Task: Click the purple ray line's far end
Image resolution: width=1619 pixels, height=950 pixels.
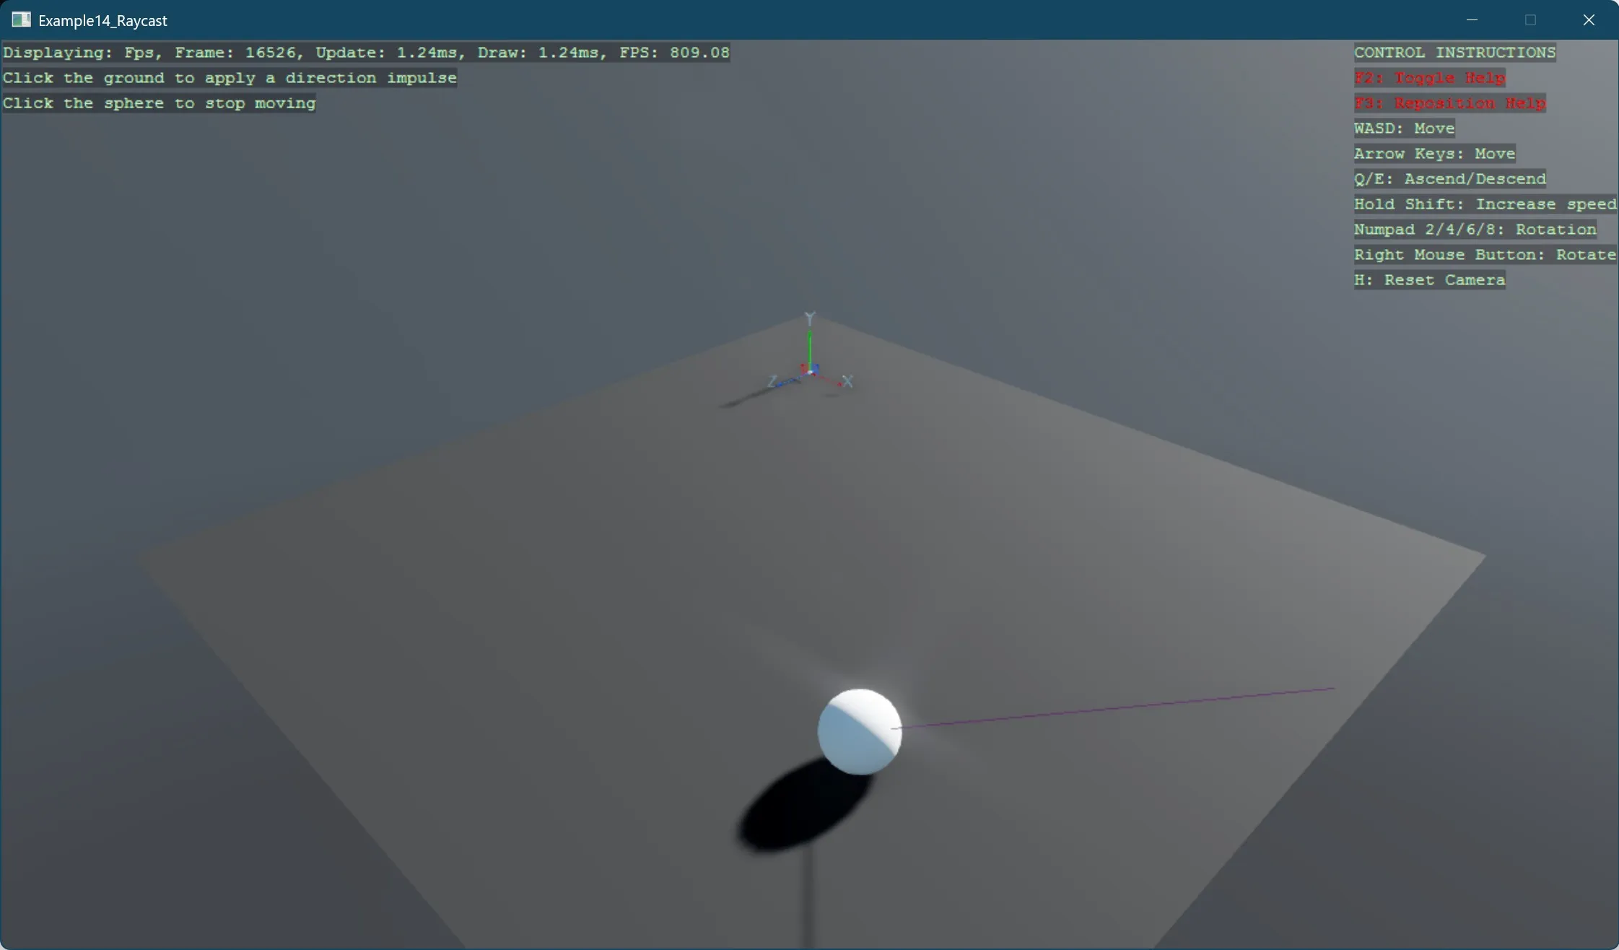Action: pyautogui.click(x=1332, y=689)
